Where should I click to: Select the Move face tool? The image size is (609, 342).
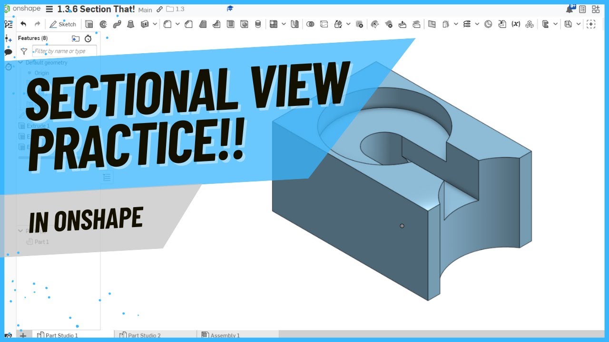coord(403,24)
